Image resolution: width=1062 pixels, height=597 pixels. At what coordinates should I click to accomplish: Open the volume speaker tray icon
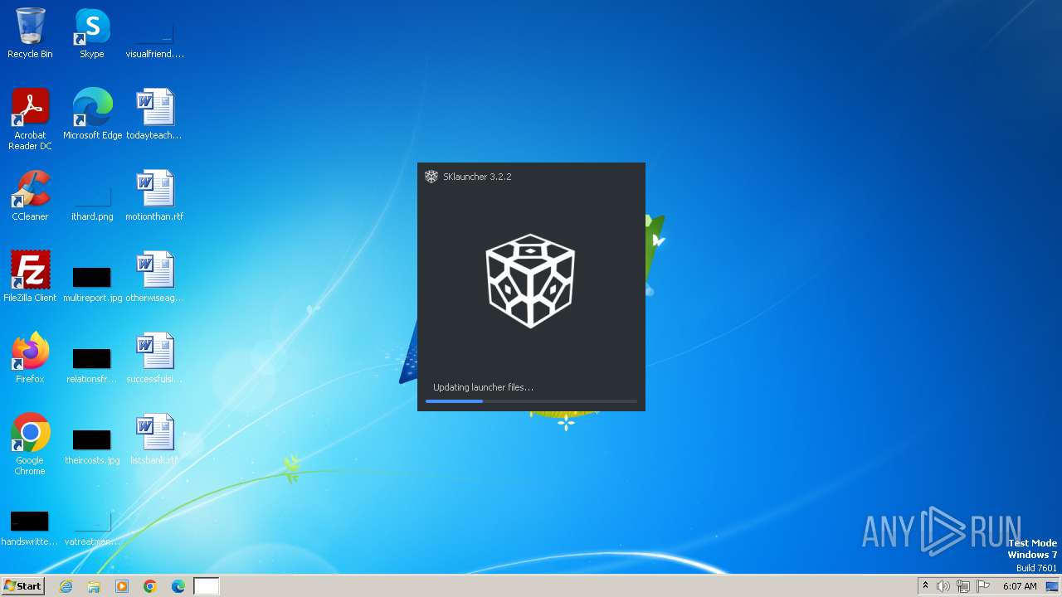943,586
